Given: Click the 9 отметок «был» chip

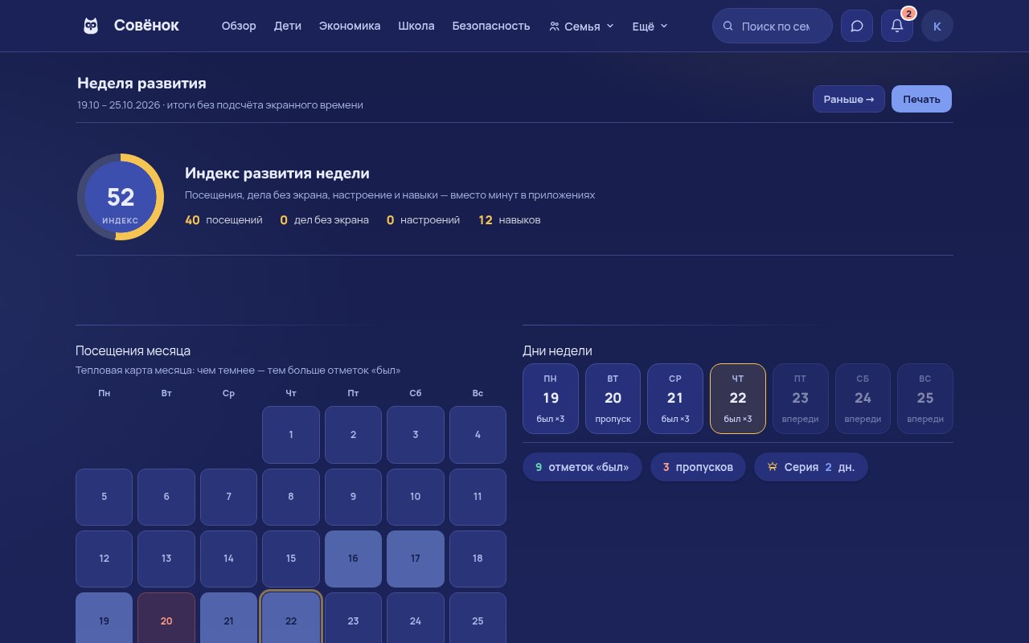Looking at the screenshot, I should pos(582,467).
